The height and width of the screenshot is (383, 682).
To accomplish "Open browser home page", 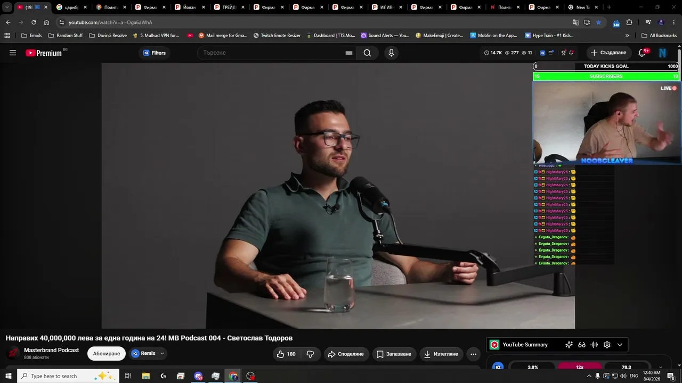I will pyautogui.click(x=46, y=22).
